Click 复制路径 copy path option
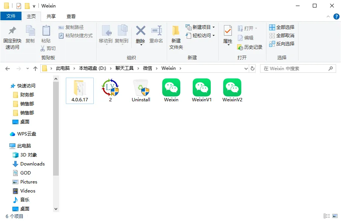 [71, 27]
